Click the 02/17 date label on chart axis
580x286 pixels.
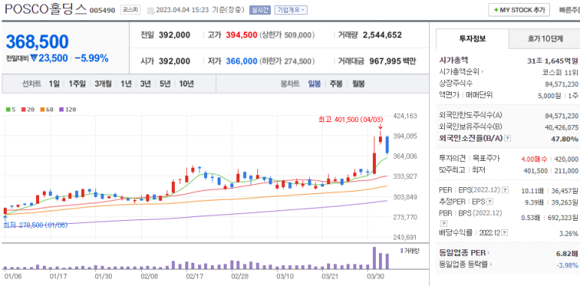(194, 276)
